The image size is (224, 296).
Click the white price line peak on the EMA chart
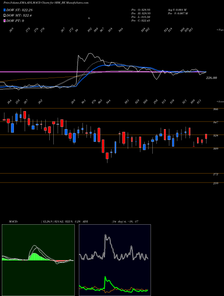coord(90,54)
